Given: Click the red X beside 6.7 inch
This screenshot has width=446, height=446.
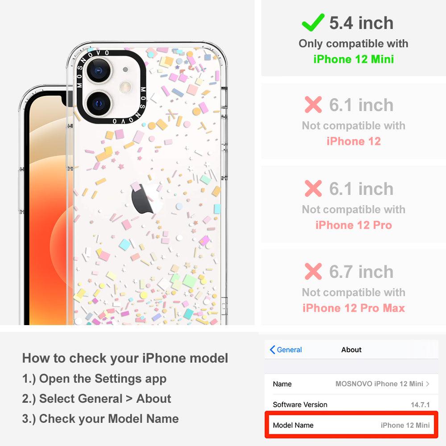Looking at the screenshot, I should [x=313, y=271].
